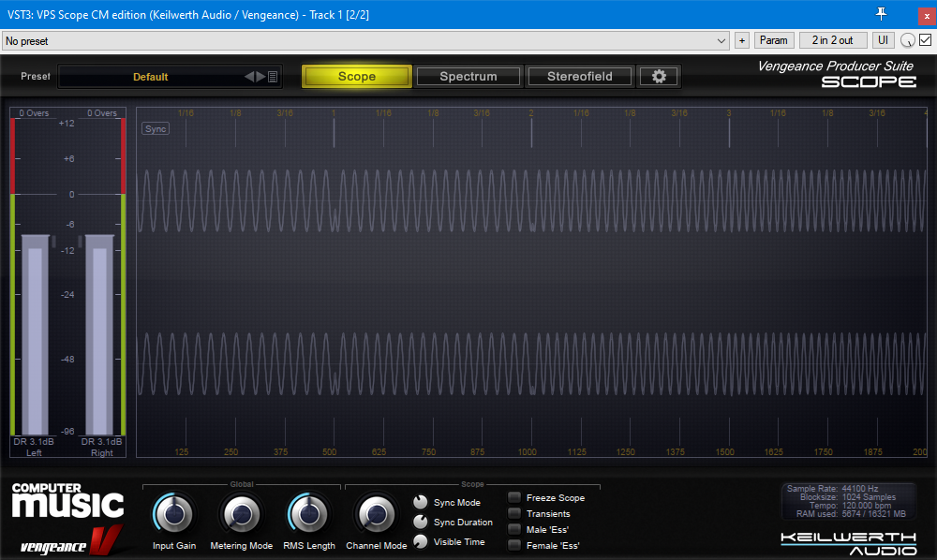Click the Right 0 Overs counter
Screen dimensions: 937x560
tap(102, 112)
